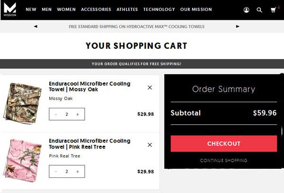View the Pink Real Tree towel thumbnail

22,160
